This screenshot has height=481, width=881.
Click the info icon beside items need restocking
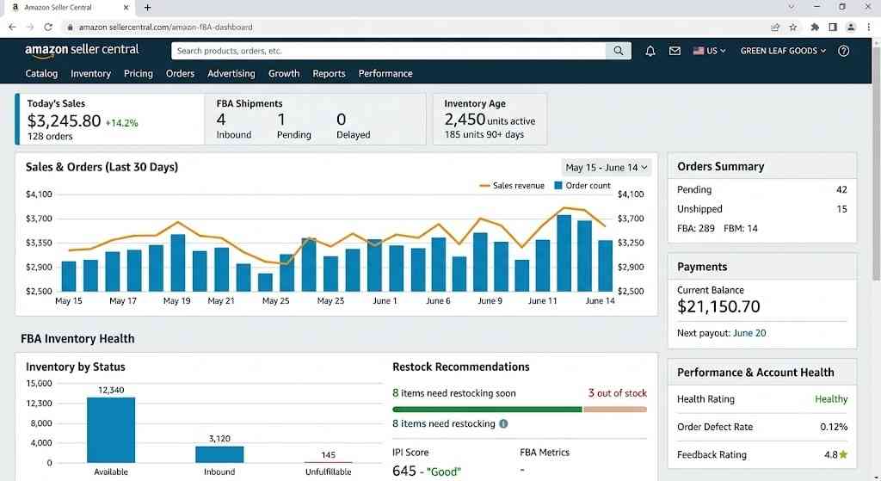point(503,423)
